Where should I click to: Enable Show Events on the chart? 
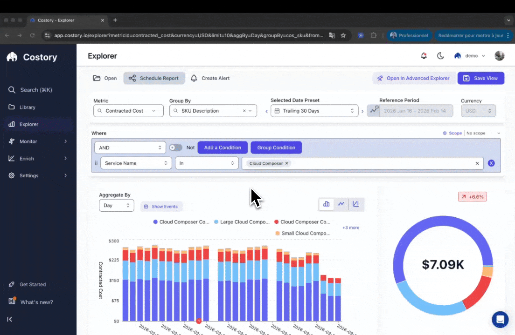(161, 206)
